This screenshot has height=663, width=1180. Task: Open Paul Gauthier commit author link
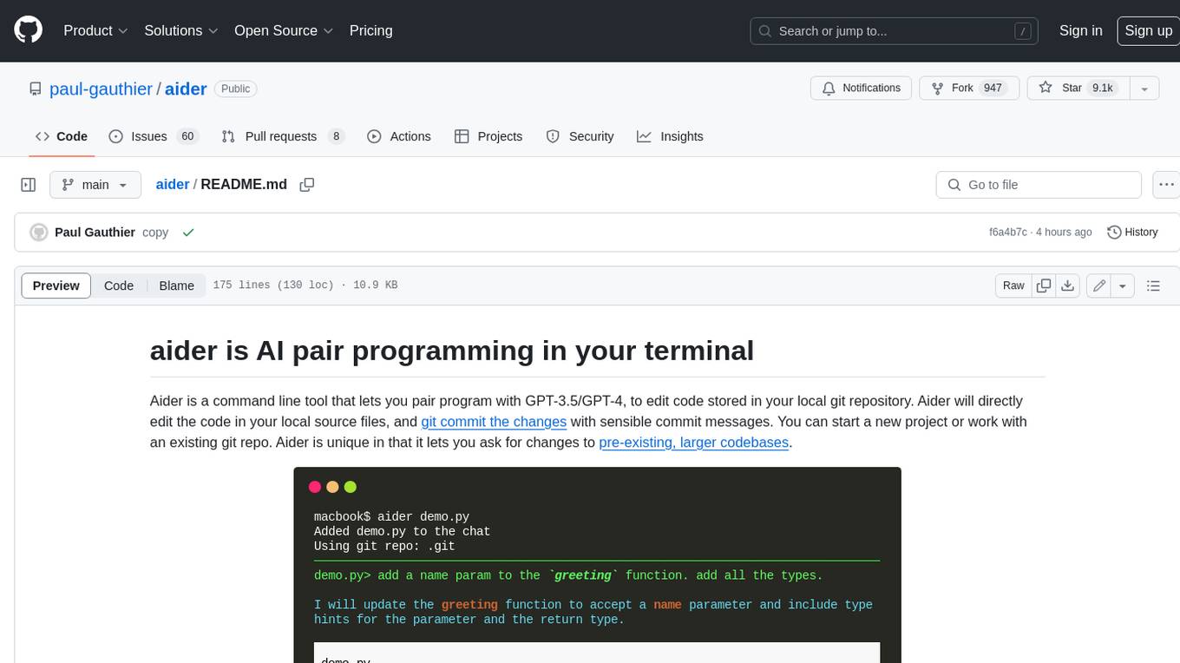[95, 233]
